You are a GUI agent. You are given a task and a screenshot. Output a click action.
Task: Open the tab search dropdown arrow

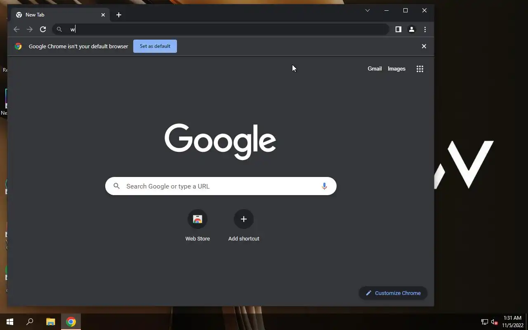coord(368,10)
